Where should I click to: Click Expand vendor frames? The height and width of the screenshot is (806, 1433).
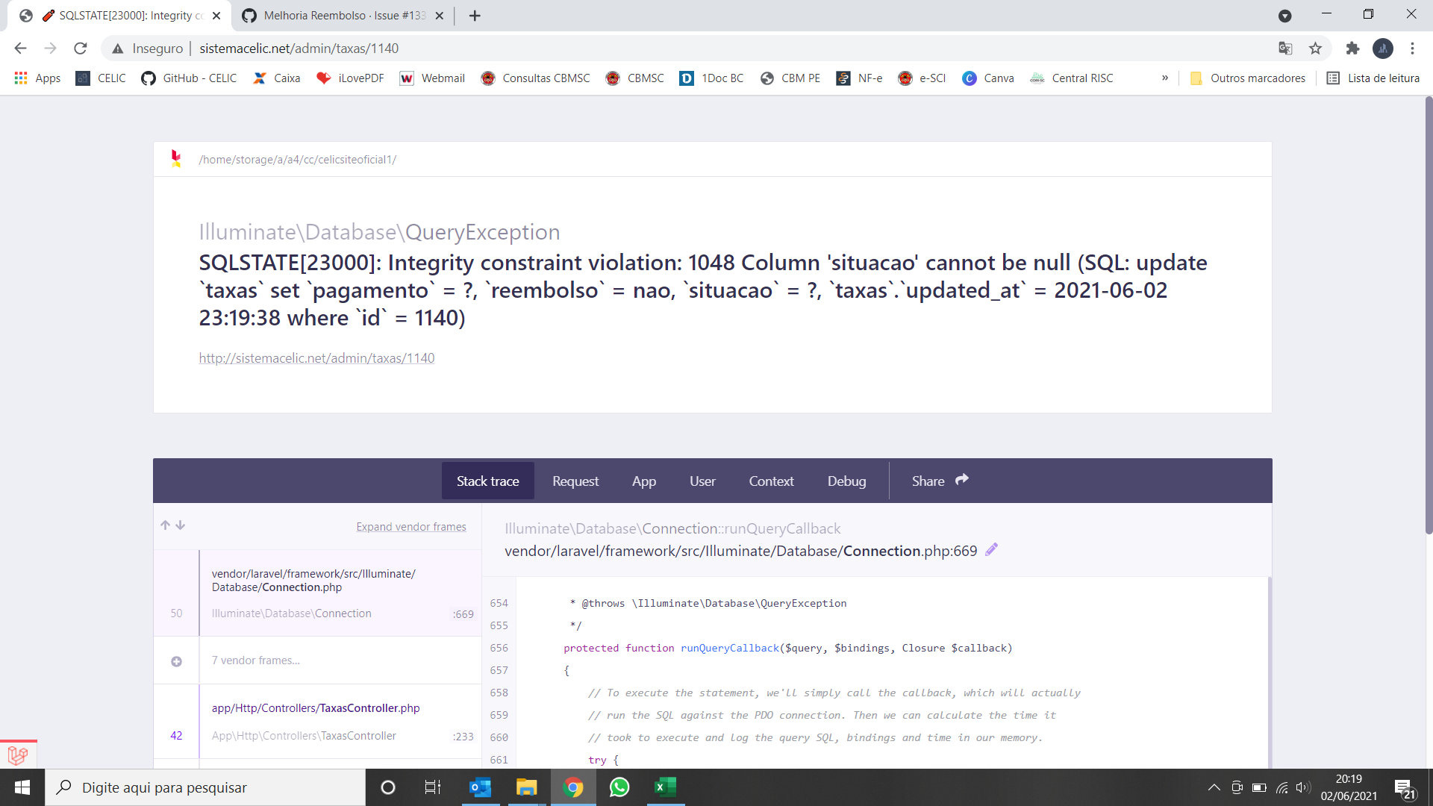(411, 526)
